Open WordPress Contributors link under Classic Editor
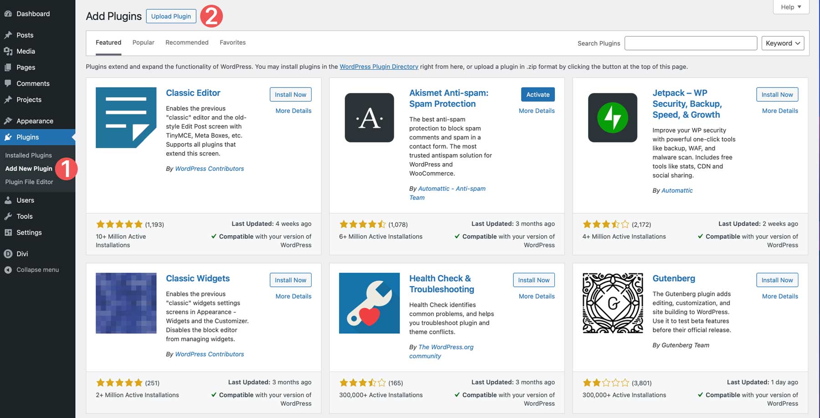Image resolution: width=820 pixels, height=418 pixels. (210, 169)
